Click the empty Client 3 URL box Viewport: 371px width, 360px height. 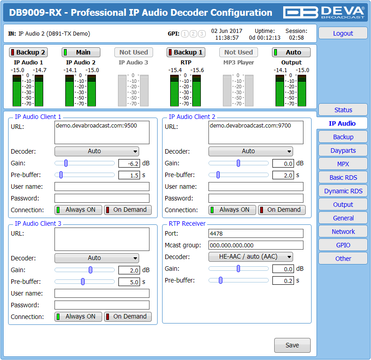[102, 239]
